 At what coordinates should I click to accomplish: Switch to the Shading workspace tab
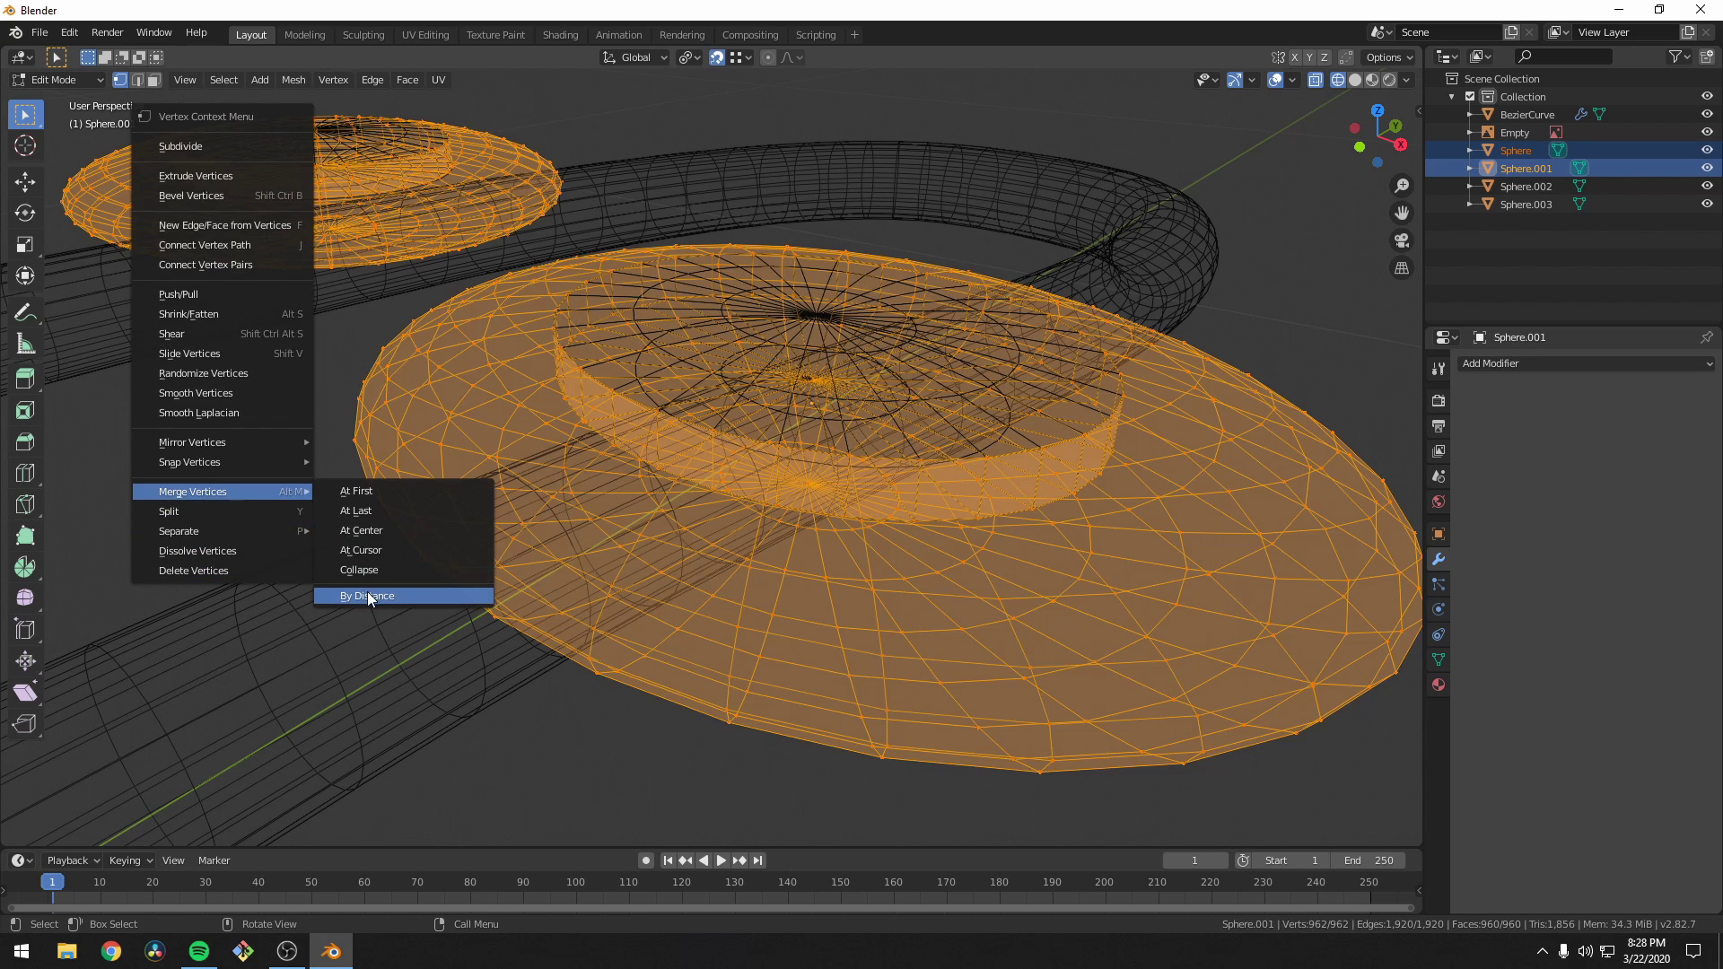(560, 34)
